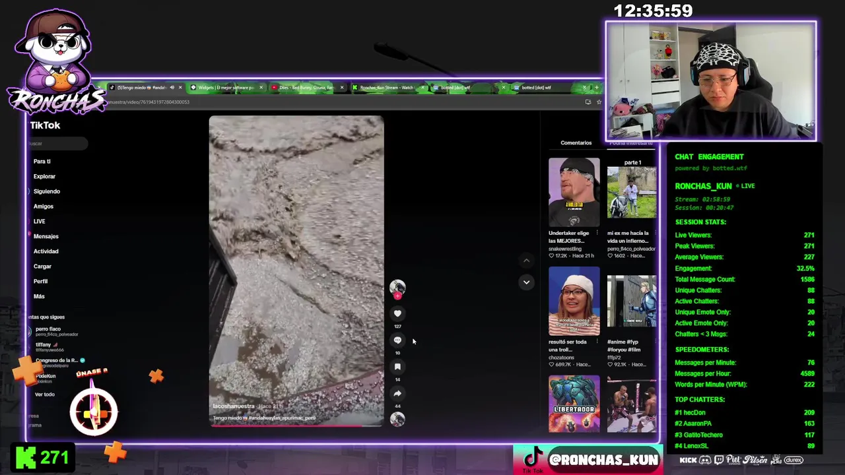Open more options on the Undertaker video card

click(597, 233)
